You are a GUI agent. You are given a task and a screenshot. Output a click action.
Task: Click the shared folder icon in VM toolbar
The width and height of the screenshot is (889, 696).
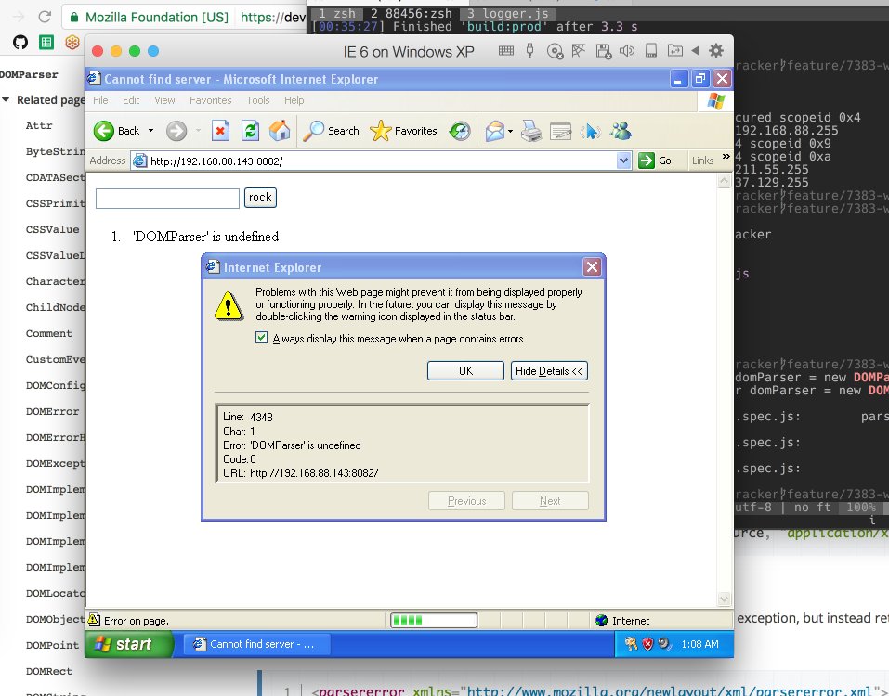(x=674, y=50)
